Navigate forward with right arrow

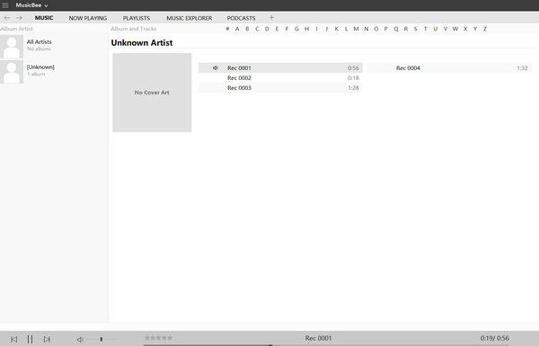pyautogui.click(x=19, y=18)
